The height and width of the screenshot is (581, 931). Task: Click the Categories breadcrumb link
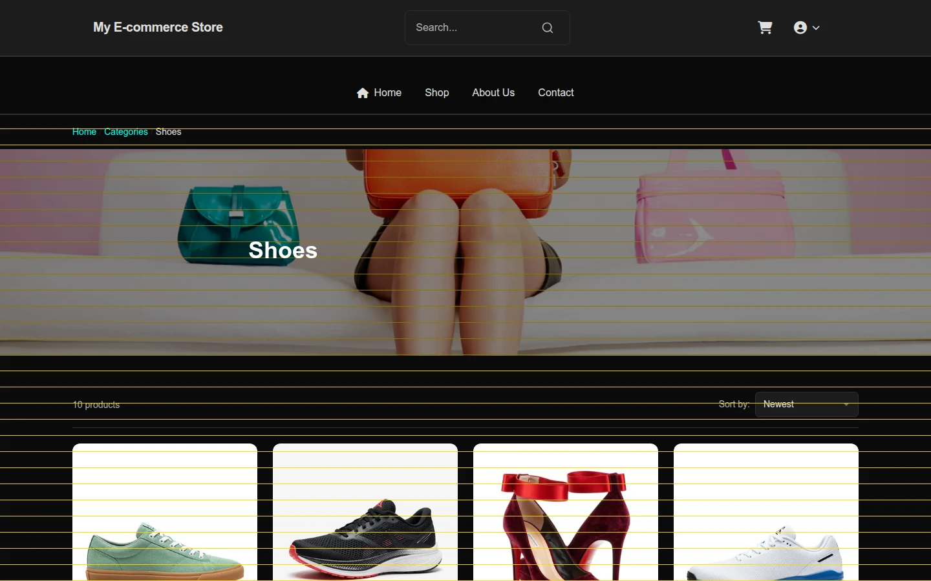click(126, 132)
